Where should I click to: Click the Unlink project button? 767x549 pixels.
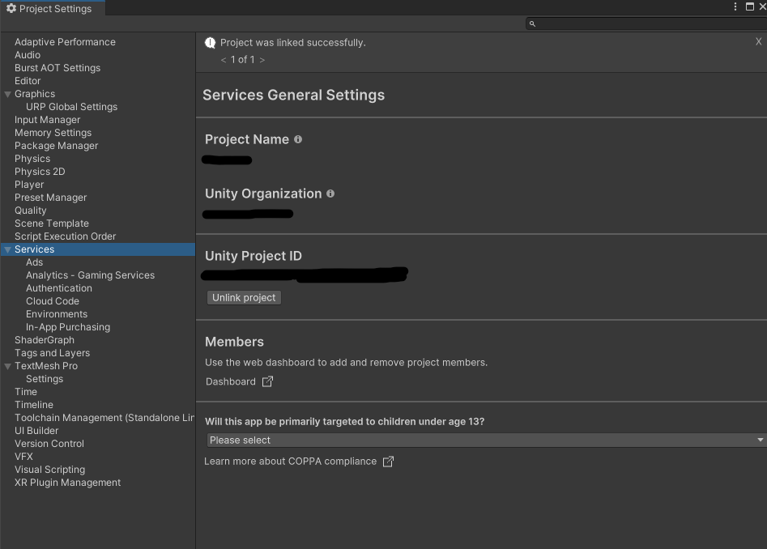point(244,298)
